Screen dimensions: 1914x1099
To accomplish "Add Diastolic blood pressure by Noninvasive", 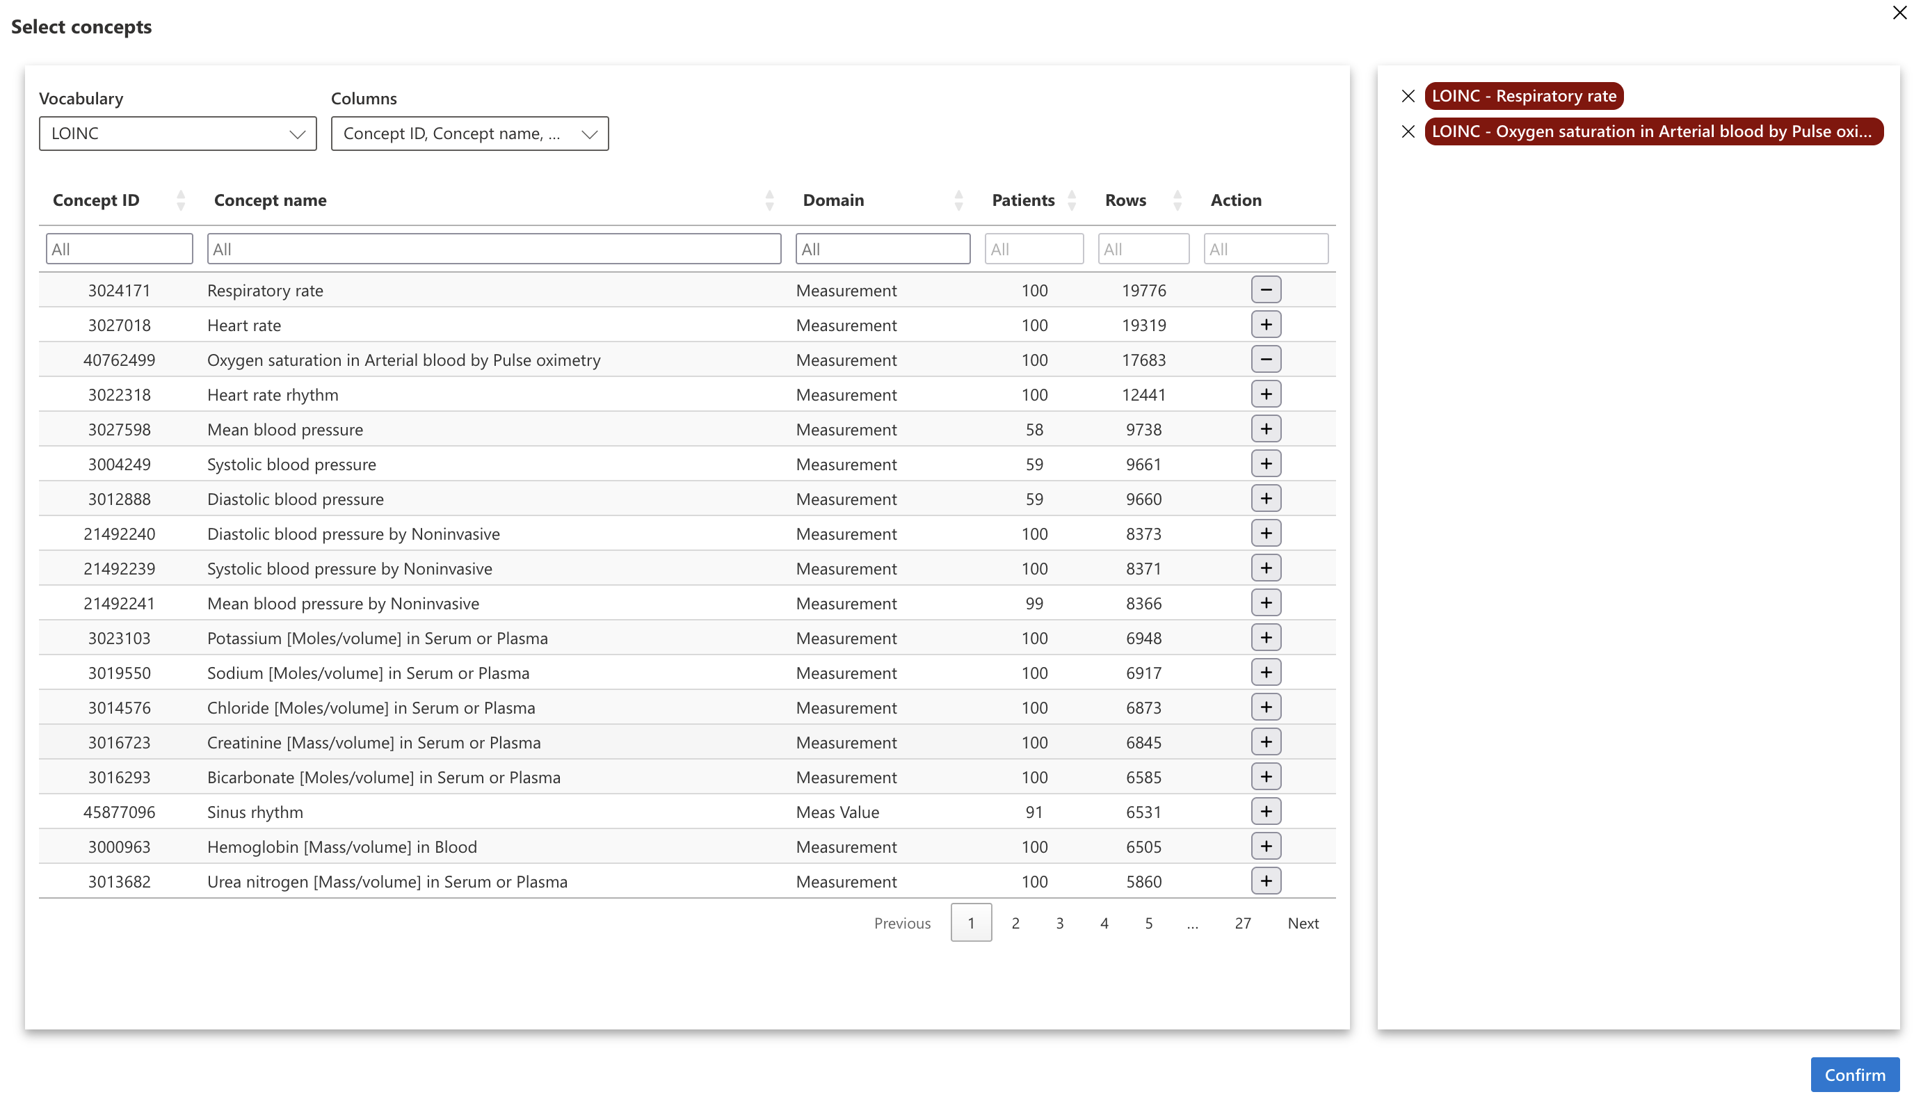I will 1266,533.
